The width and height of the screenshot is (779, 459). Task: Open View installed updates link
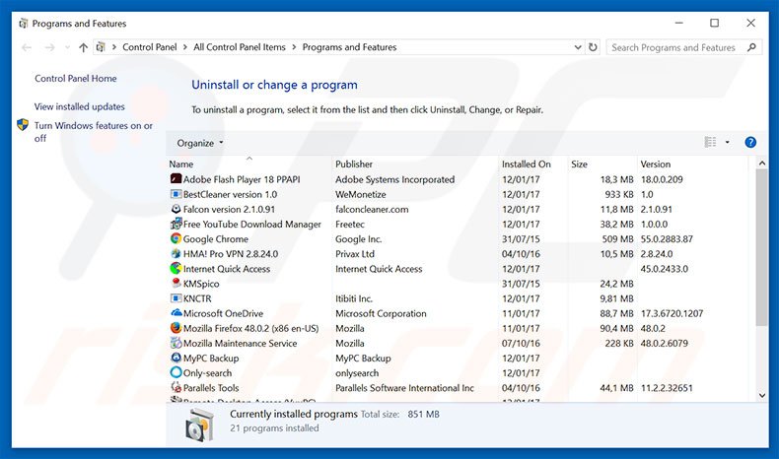(x=80, y=106)
